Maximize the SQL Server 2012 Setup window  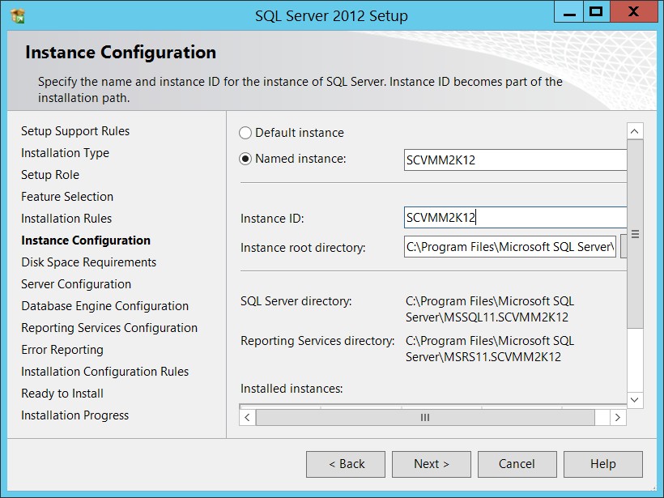point(596,12)
